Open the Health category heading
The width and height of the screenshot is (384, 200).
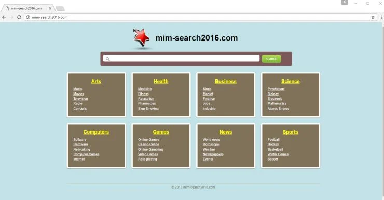tap(161, 82)
